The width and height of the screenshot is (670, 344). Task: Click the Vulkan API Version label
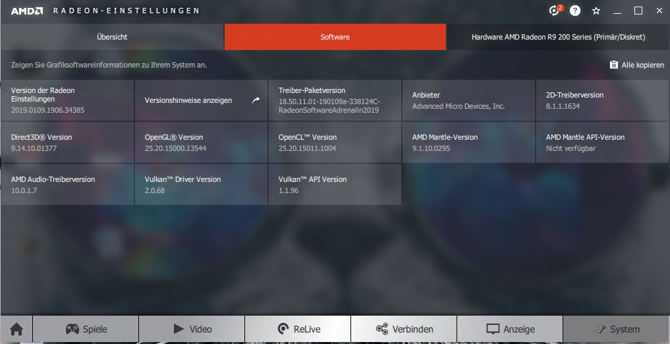pyautogui.click(x=312, y=179)
